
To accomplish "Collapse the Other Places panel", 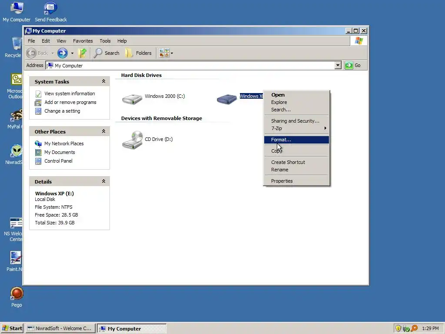I will (103, 131).
